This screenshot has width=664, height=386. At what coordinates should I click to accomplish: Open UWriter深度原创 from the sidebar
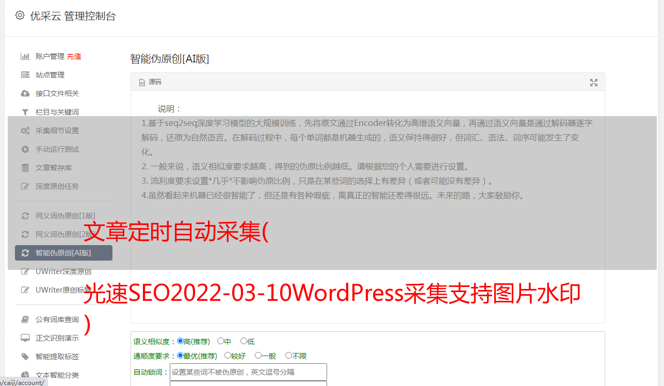pos(64,271)
